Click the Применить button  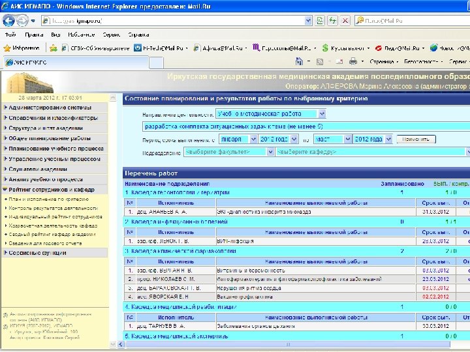416,139
